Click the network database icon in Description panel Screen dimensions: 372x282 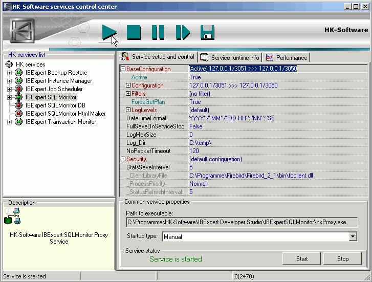[x=12, y=216]
